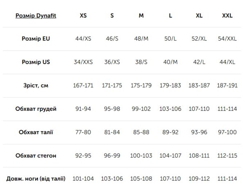Click the Обхват талії row label

36,132
